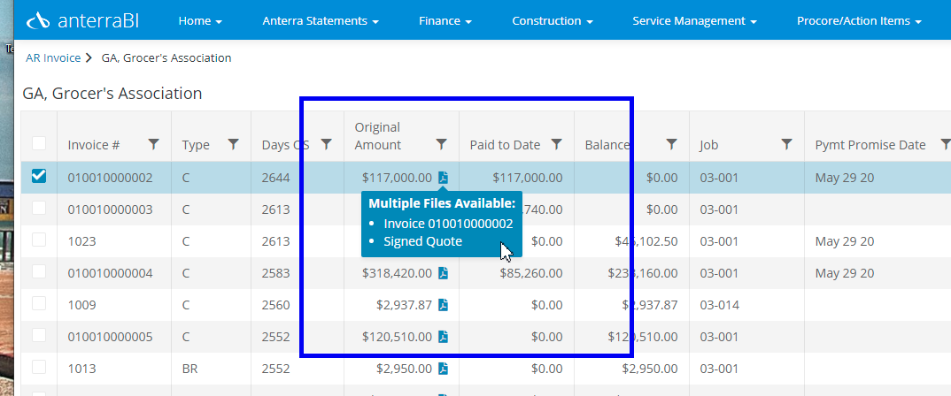
Task: Filter the Job column
Action: (x=786, y=144)
